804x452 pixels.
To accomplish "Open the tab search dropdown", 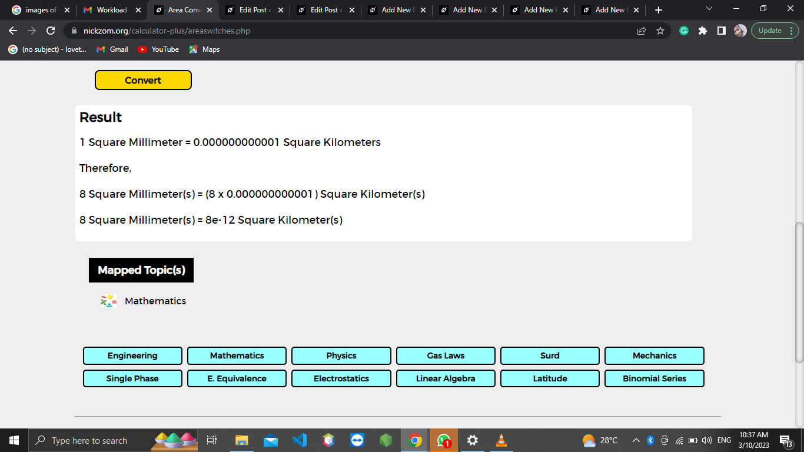I will click(709, 9).
